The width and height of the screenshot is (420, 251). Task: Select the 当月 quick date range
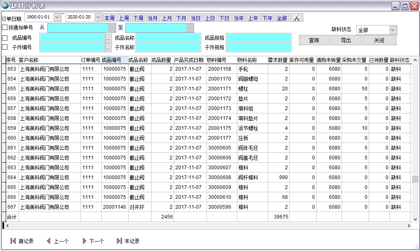pyautogui.click(x=152, y=18)
